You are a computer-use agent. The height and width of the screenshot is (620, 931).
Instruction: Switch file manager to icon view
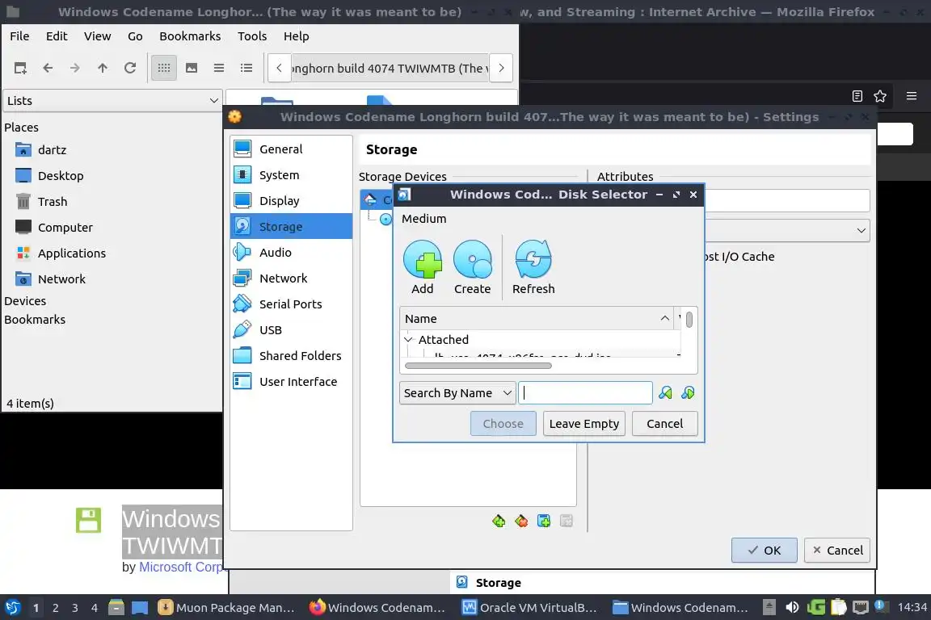[164, 68]
